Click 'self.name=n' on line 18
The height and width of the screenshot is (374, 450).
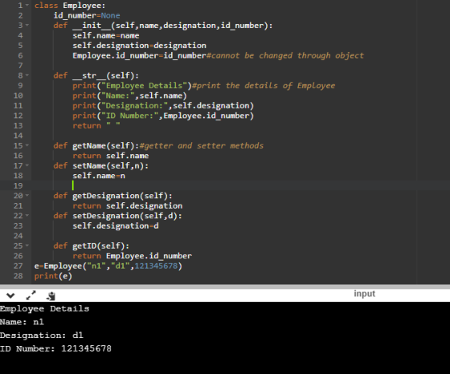[99, 176]
